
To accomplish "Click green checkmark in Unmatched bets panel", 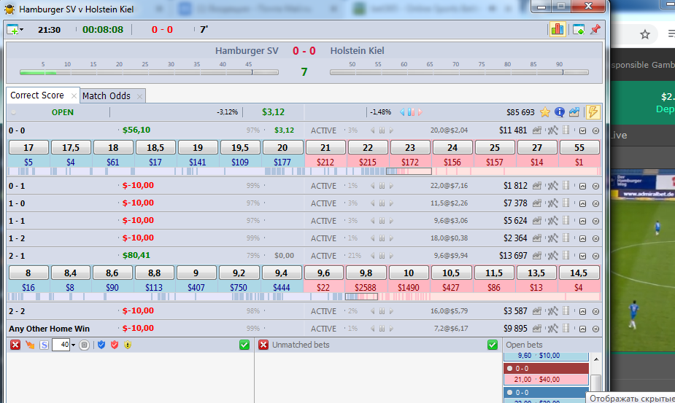I will tap(493, 345).
